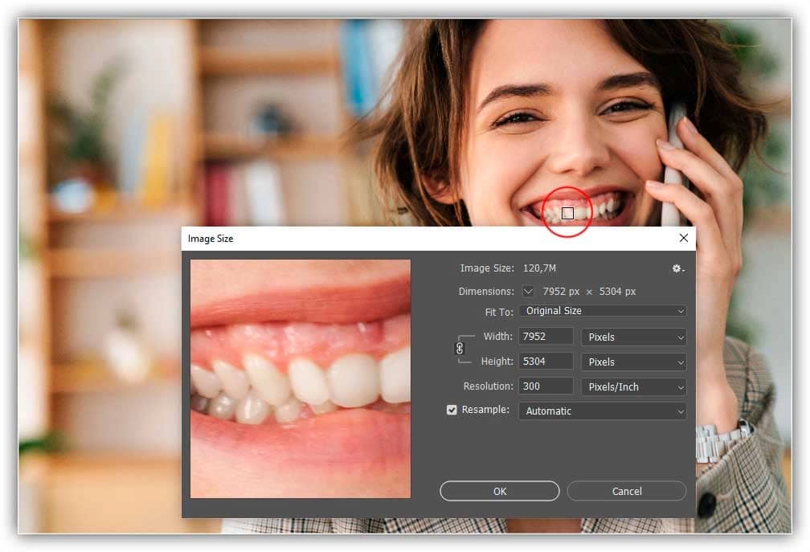This screenshot has height=552, width=810.
Task: Open the Dimensions unit dropdown arrow
Action: point(528,291)
